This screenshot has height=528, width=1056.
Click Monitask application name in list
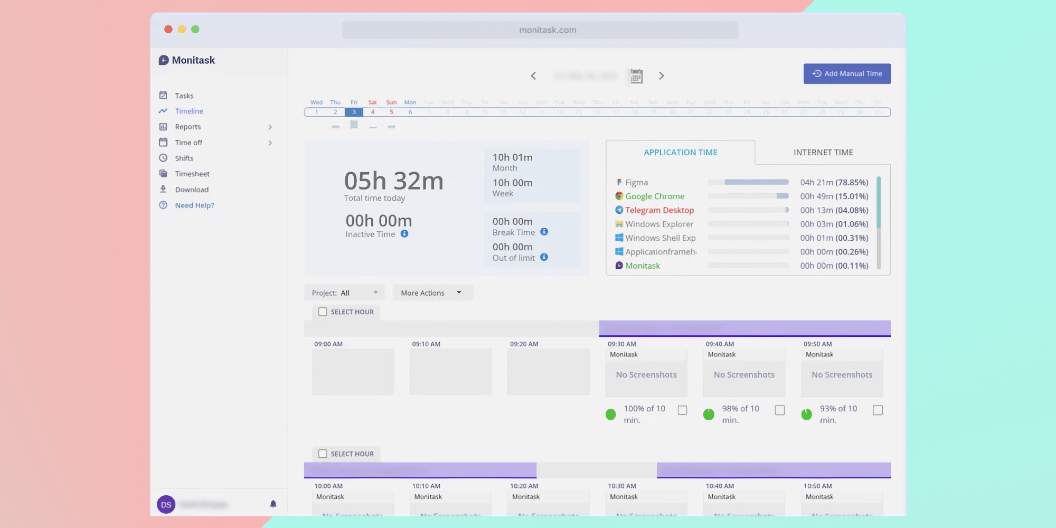click(x=643, y=266)
